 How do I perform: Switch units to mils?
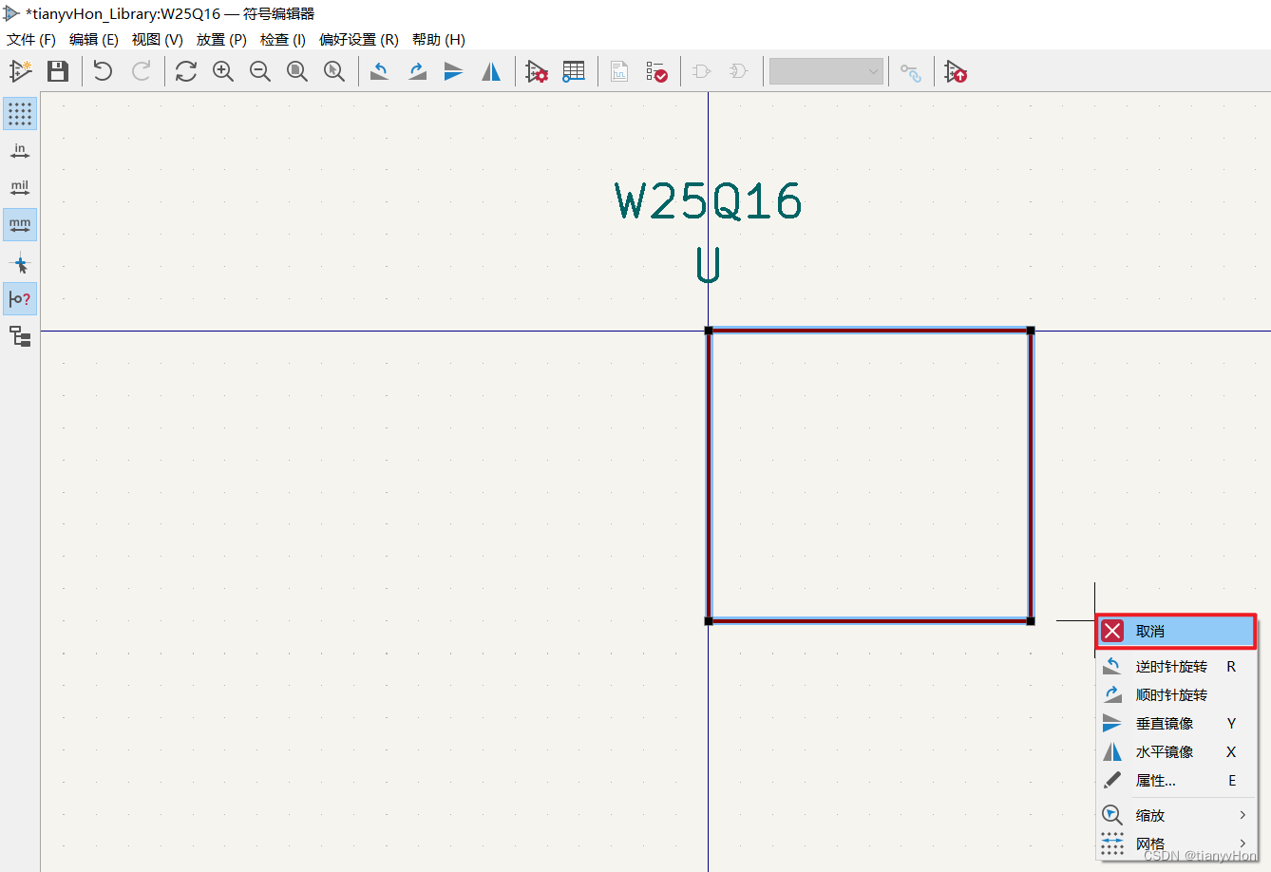20,187
